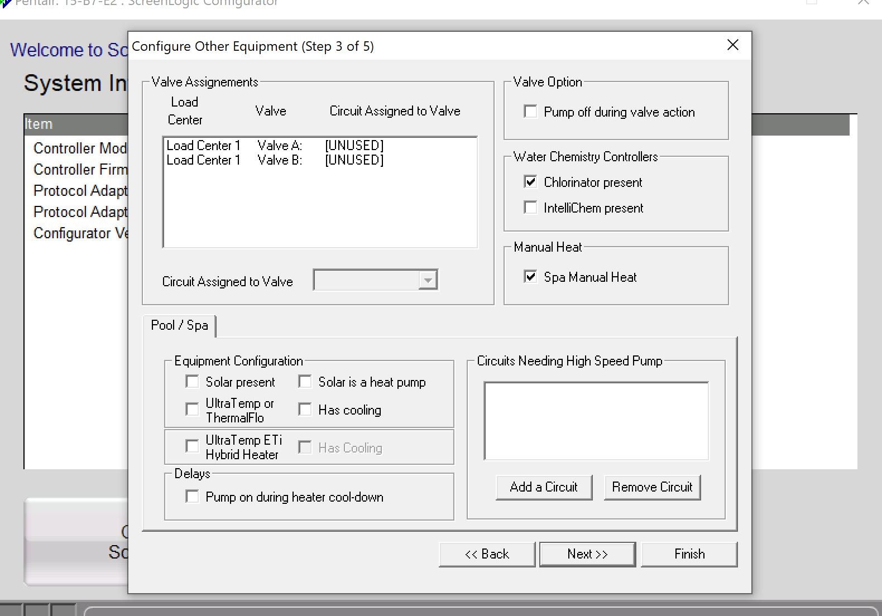Close the Configure Other Equipment dialog

coord(733,45)
